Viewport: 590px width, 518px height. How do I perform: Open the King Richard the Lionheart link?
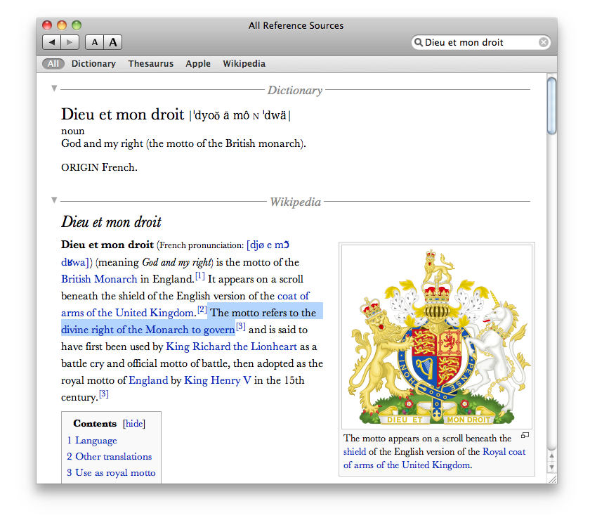231,347
